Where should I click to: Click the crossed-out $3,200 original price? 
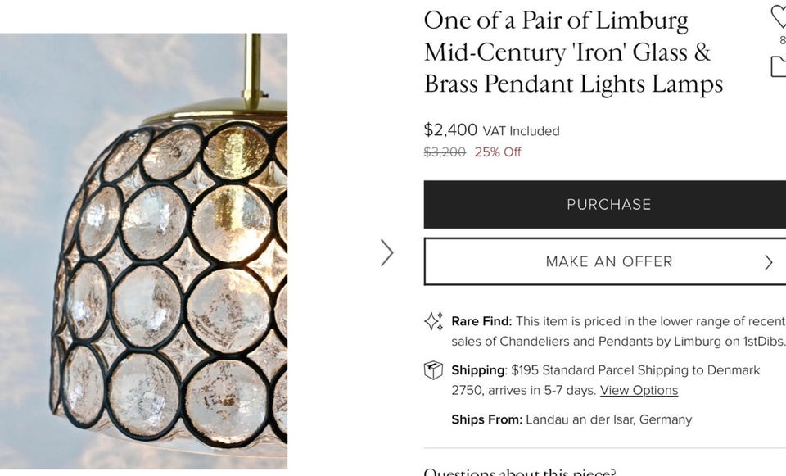(x=445, y=152)
